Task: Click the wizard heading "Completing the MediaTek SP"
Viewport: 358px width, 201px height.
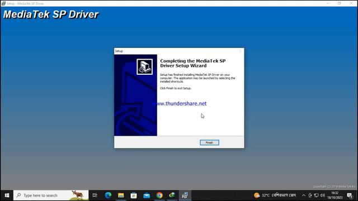Action: coord(193,61)
